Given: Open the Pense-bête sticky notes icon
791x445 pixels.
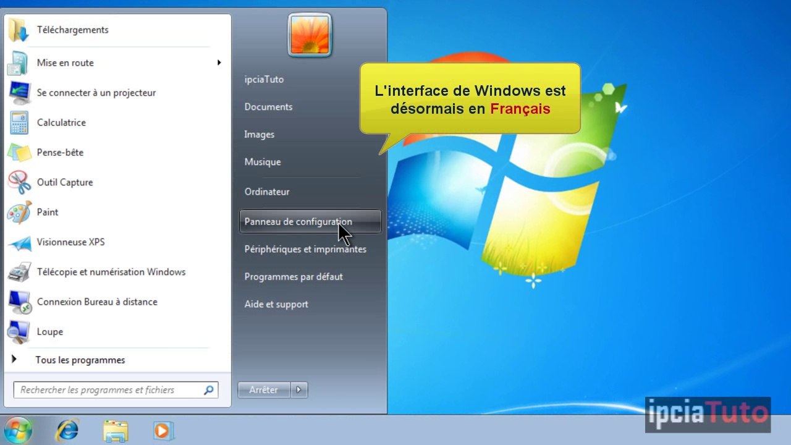Looking at the screenshot, I should 19,152.
